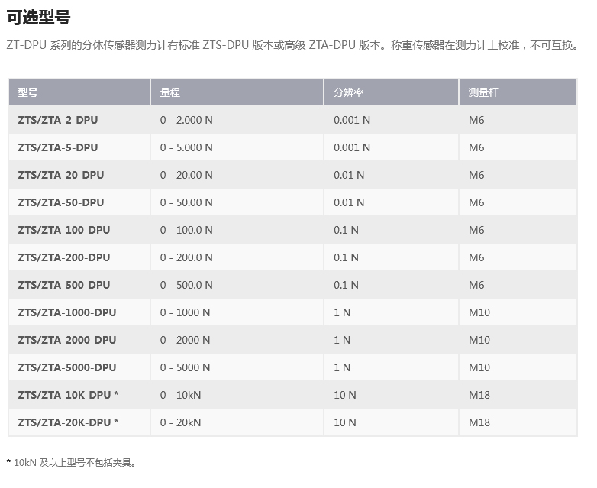This screenshot has height=488, width=597.
Task: Select model ZTS/ZTA-5-DPU
Action: (x=58, y=147)
